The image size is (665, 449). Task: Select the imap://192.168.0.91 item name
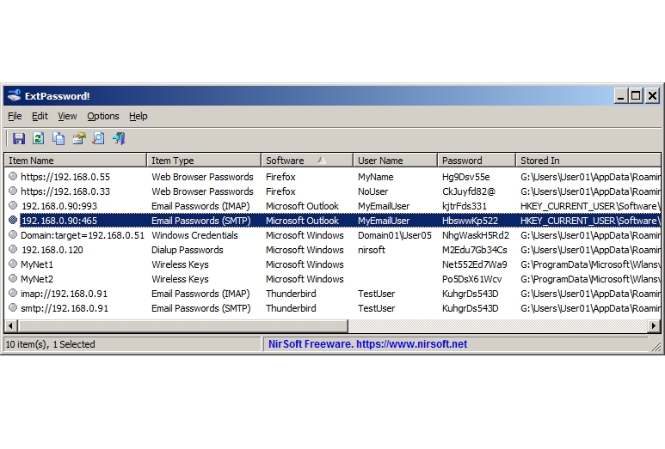click(x=64, y=294)
